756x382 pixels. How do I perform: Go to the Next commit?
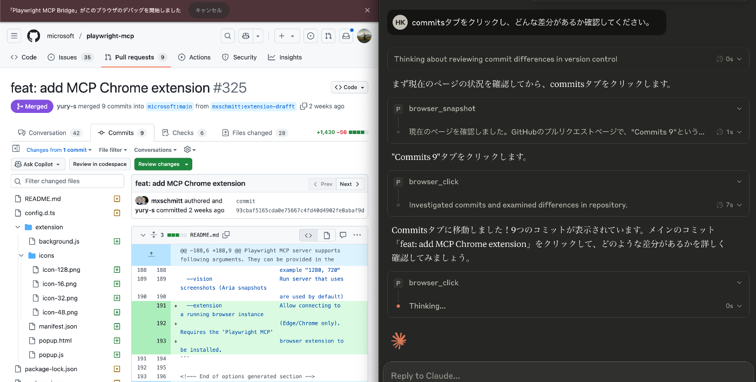(x=350, y=184)
